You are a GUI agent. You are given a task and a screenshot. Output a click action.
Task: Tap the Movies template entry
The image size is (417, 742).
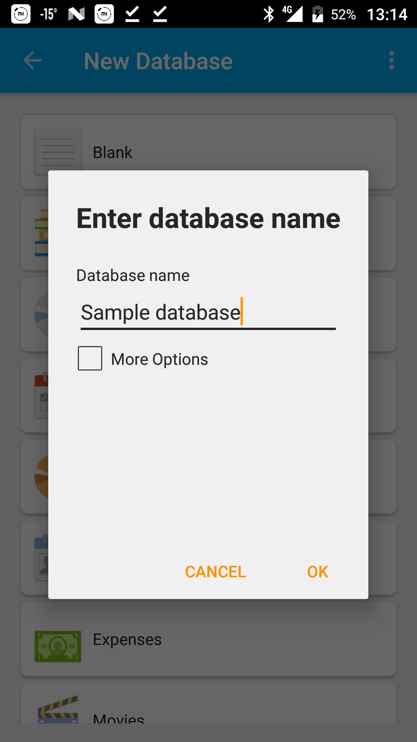(208, 703)
